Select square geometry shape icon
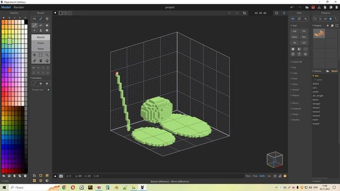This screenshot has height=191, width=340. [x=40, y=84]
